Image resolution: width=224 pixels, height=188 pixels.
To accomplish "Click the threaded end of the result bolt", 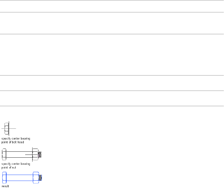I will coord(40,178).
